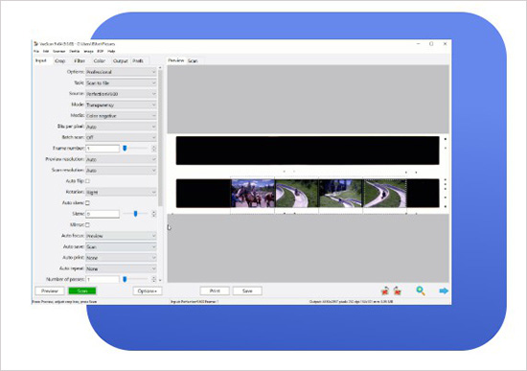Switch to the Crop tab
Viewport: 527px width, 371px height.
point(59,61)
